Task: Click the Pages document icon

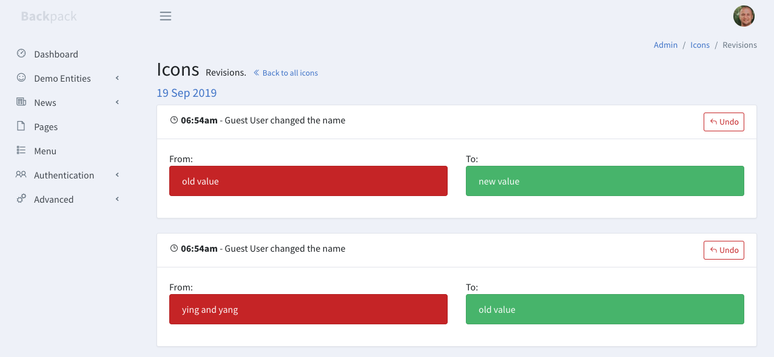Action: (21, 126)
